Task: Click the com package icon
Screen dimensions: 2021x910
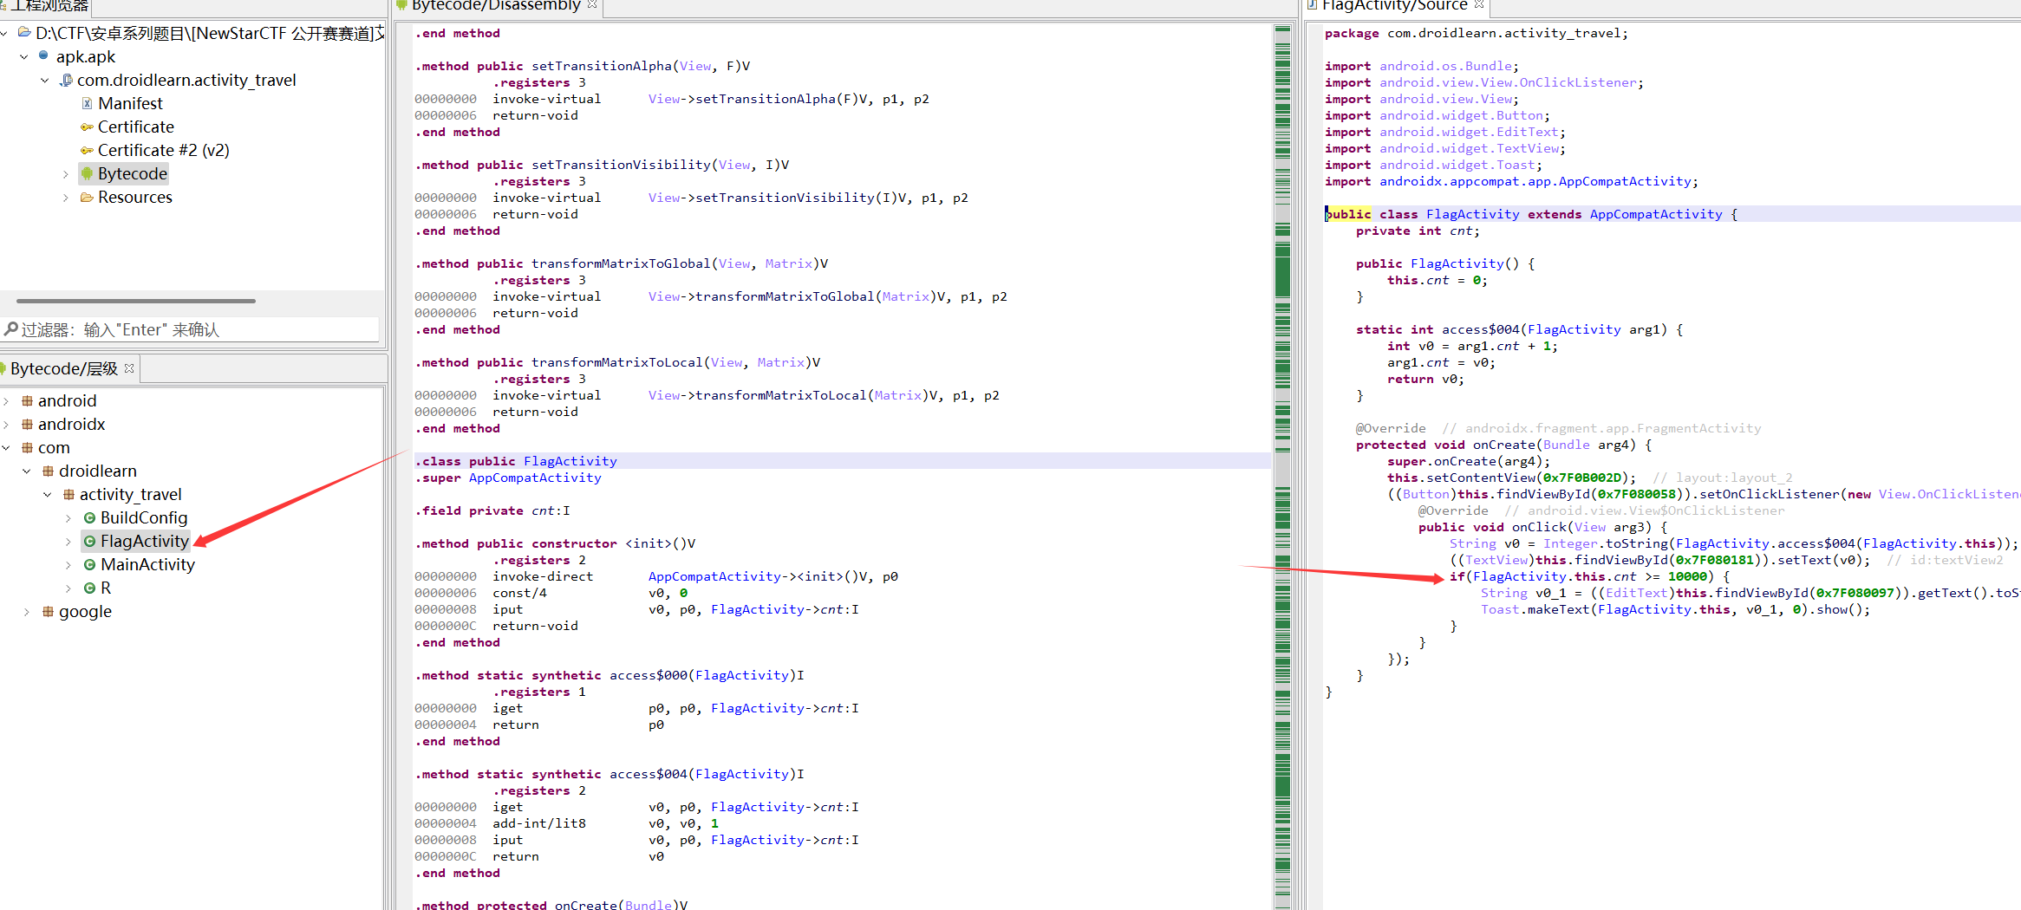Action: [x=27, y=447]
